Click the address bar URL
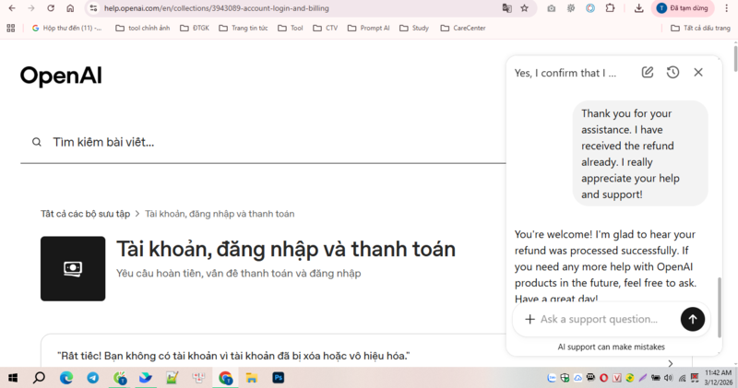The width and height of the screenshot is (738, 388). pyautogui.click(x=217, y=8)
